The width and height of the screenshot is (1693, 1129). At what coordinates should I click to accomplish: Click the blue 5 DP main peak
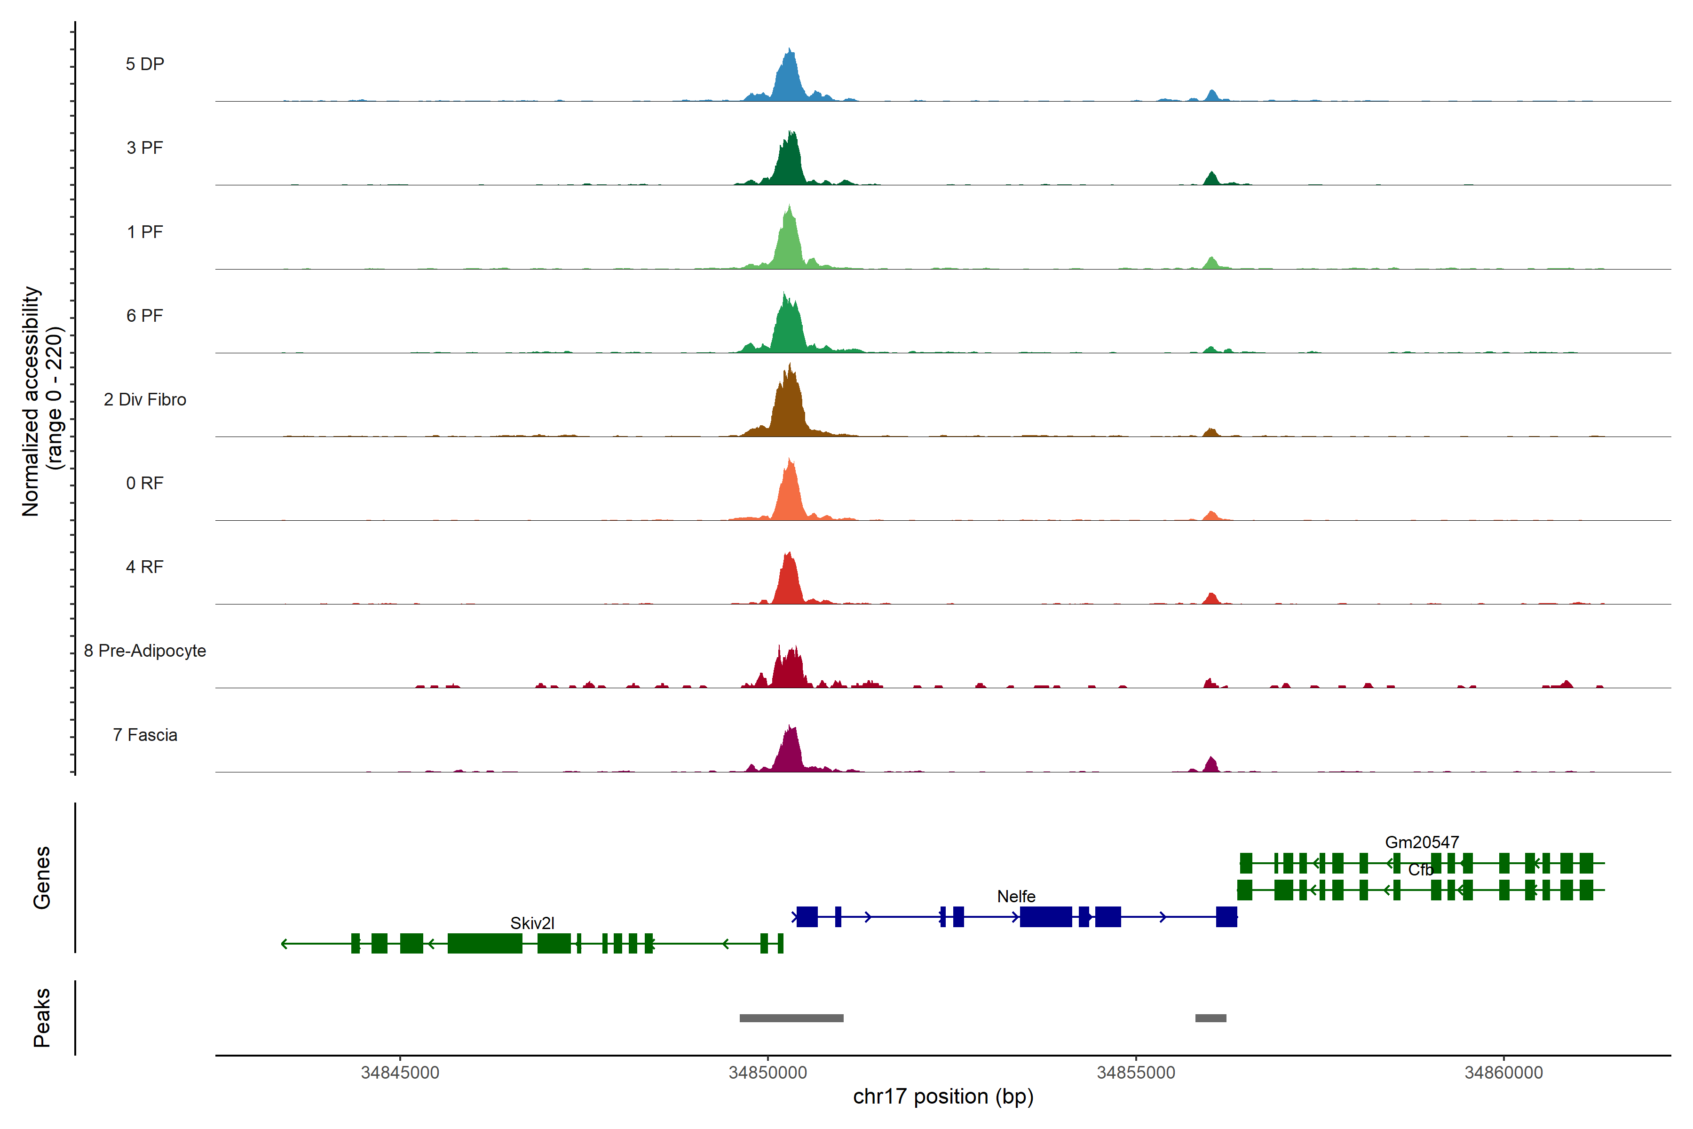[790, 79]
